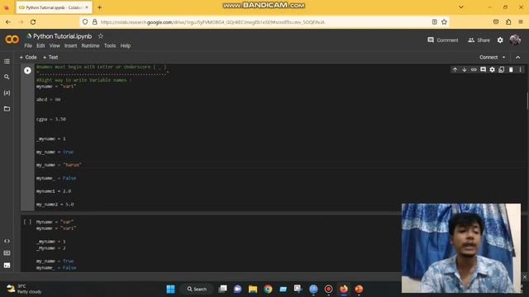
Task: Open the Help menu
Action: (x=126, y=46)
